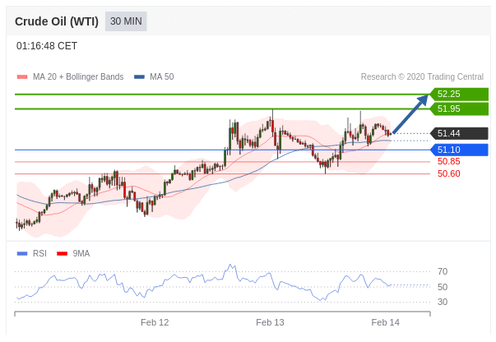Click the 30 MIN timeframe button
The width and height of the screenshot is (496, 342).
(x=126, y=21)
